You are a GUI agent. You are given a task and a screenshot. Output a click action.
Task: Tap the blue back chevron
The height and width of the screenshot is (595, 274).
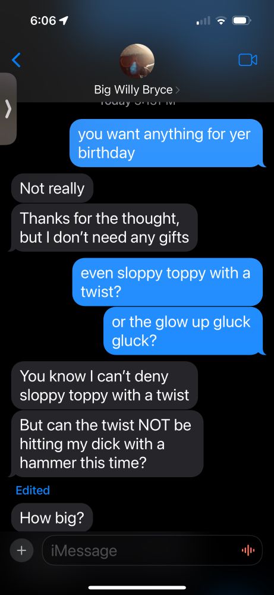(16, 60)
